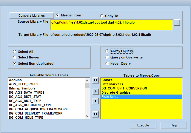The image size is (191, 133).
Task: Choose the Select Non-duplicated option
Action: [x=14, y=64]
